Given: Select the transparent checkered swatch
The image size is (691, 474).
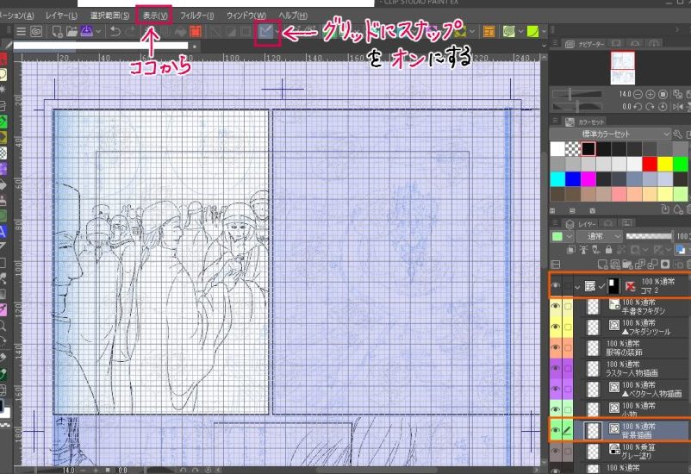Looking at the screenshot, I should pos(573,149).
